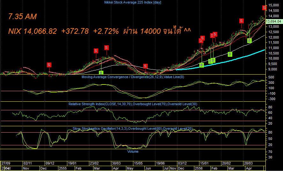Viewport: 283px width, 175px height.
Task: Select the -300 value on MACD axis
Action: tap(271, 99)
